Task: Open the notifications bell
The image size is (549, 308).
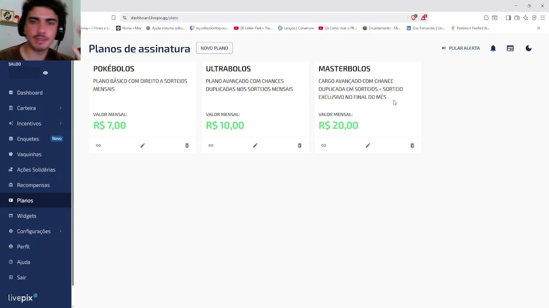Action: 493,48
